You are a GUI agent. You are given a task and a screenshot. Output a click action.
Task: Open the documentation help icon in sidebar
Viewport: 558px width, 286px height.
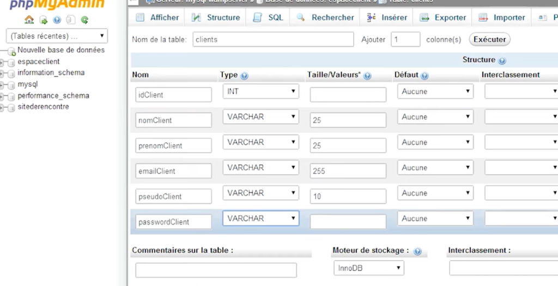coord(57,20)
